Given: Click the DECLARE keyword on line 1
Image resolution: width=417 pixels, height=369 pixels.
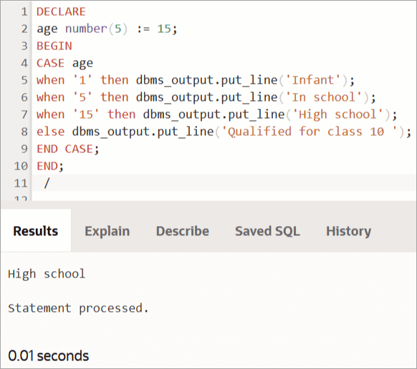Looking at the screenshot, I should (x=61, y=12).
